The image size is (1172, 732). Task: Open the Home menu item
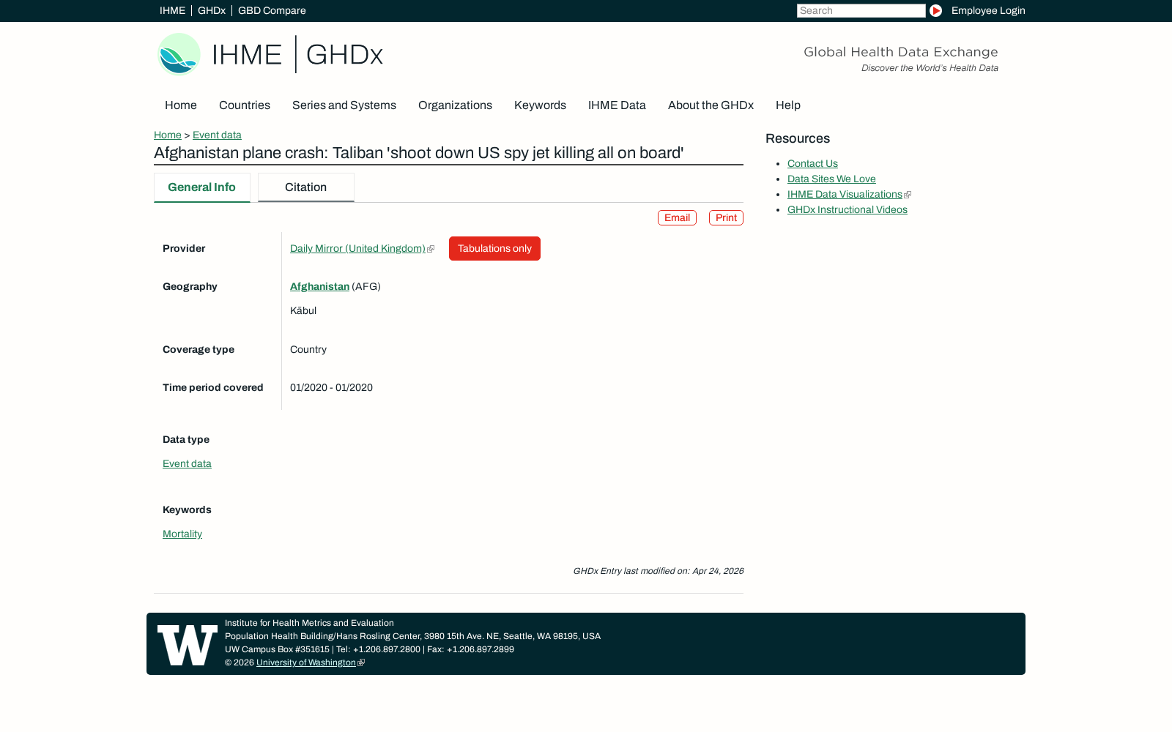click(181, 105)
